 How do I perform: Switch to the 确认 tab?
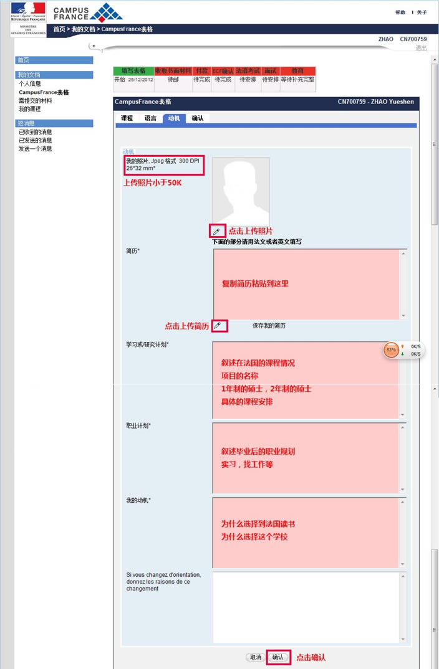(197, 118)
